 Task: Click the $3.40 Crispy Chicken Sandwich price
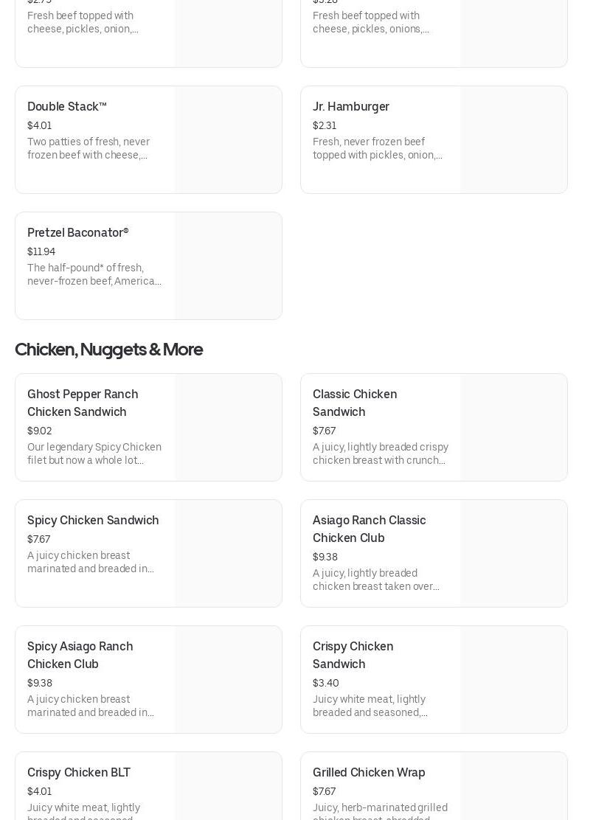326,684
